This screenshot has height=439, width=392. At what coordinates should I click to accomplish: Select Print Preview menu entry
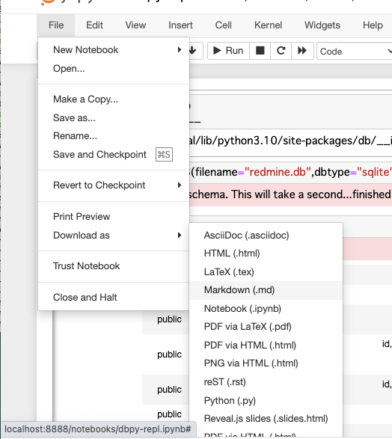coord(114,217)
